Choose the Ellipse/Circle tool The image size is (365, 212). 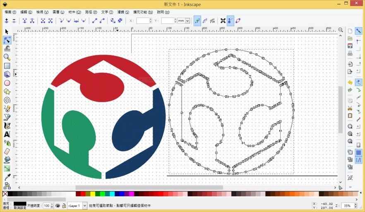tap(7, 83)
